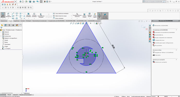Click the Croquis rápido tool
Image resolution: width=180 pixels, height=97 pixels.
tap(95, 15)
